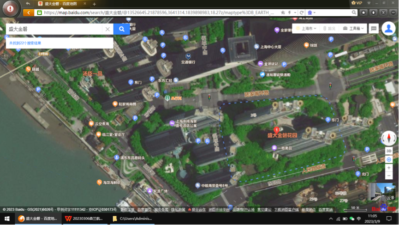
Task: Go back to previous page
Action: [x=29, y=12]
